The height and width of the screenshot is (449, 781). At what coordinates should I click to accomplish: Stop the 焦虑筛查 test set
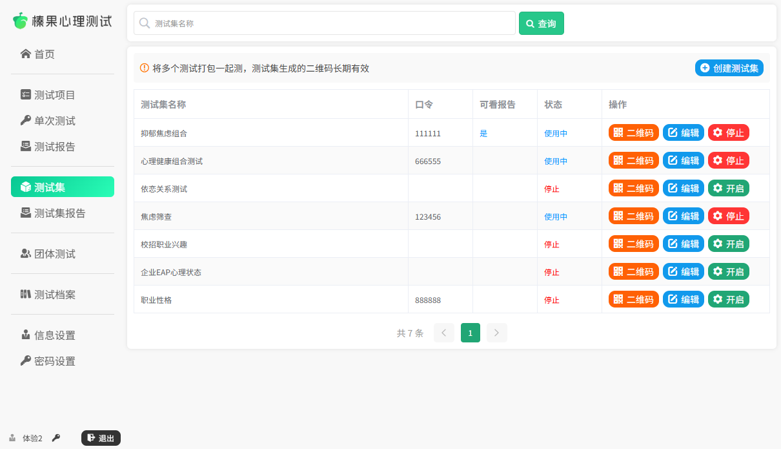tap(729, 216)
